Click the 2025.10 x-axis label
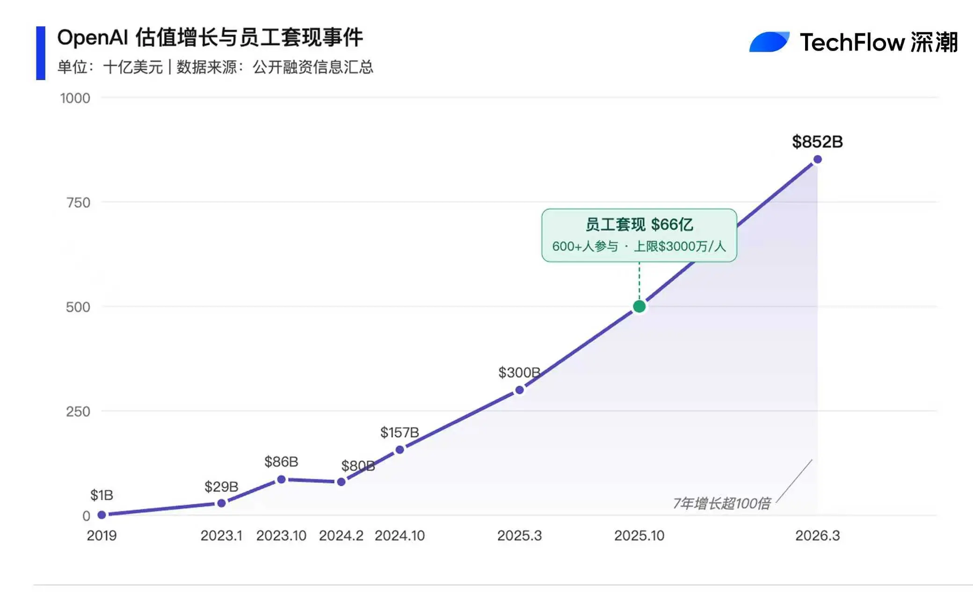This screenshot has height=599, width=973. pyautogui.click(x=639, y=535)
